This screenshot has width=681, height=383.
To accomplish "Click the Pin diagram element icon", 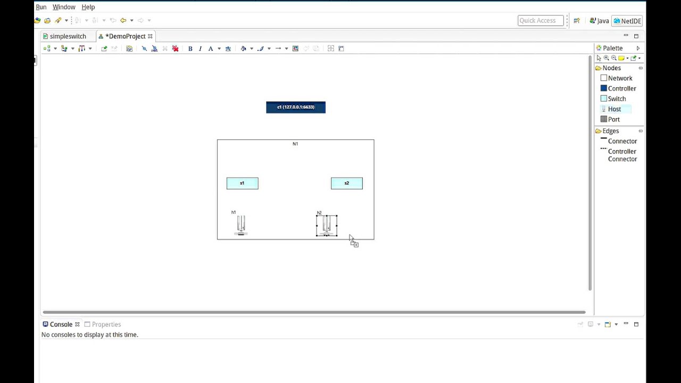I will (104, 48).
